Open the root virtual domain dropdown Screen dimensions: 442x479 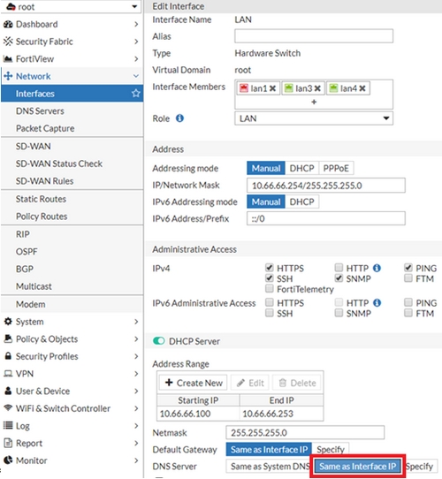coord(71,6)
